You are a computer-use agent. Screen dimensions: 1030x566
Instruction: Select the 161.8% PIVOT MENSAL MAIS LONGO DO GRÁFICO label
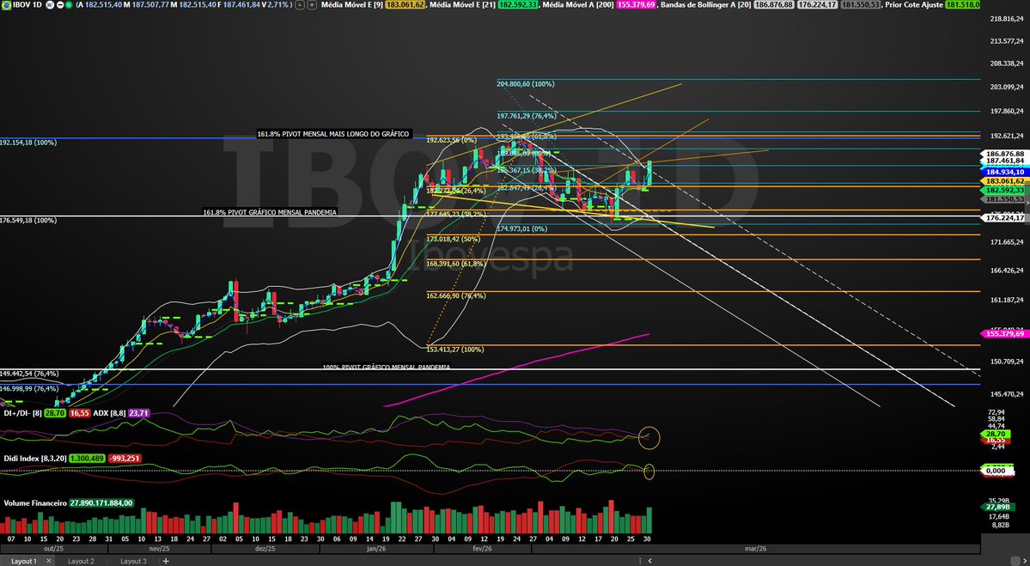(x=333, y=134)
